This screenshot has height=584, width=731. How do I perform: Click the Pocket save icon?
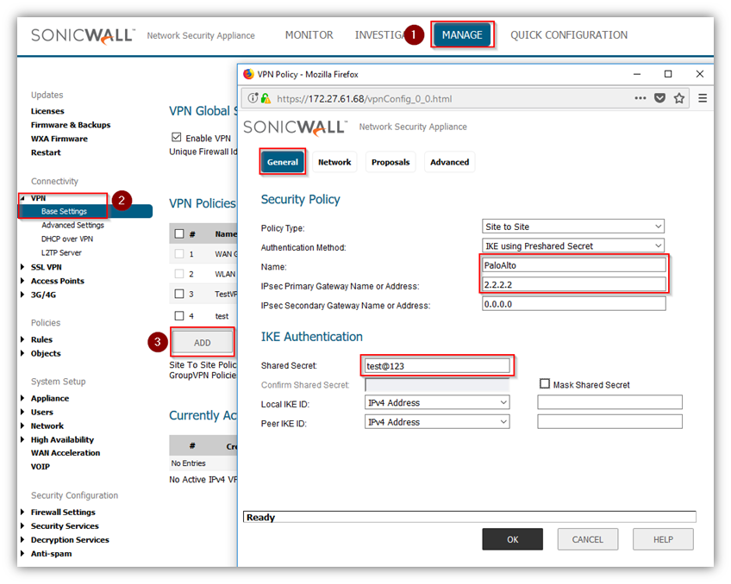point(659,98)
